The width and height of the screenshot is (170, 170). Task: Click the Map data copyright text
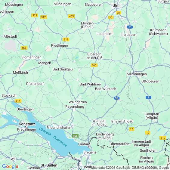[x=131, y=168]
